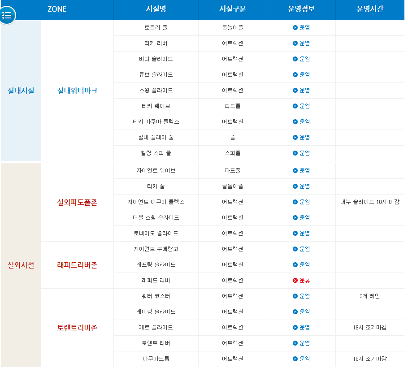Click the 운영 status icon for 레이싱 슬라이드
The image size is (408, 368).
click(295, 312)
